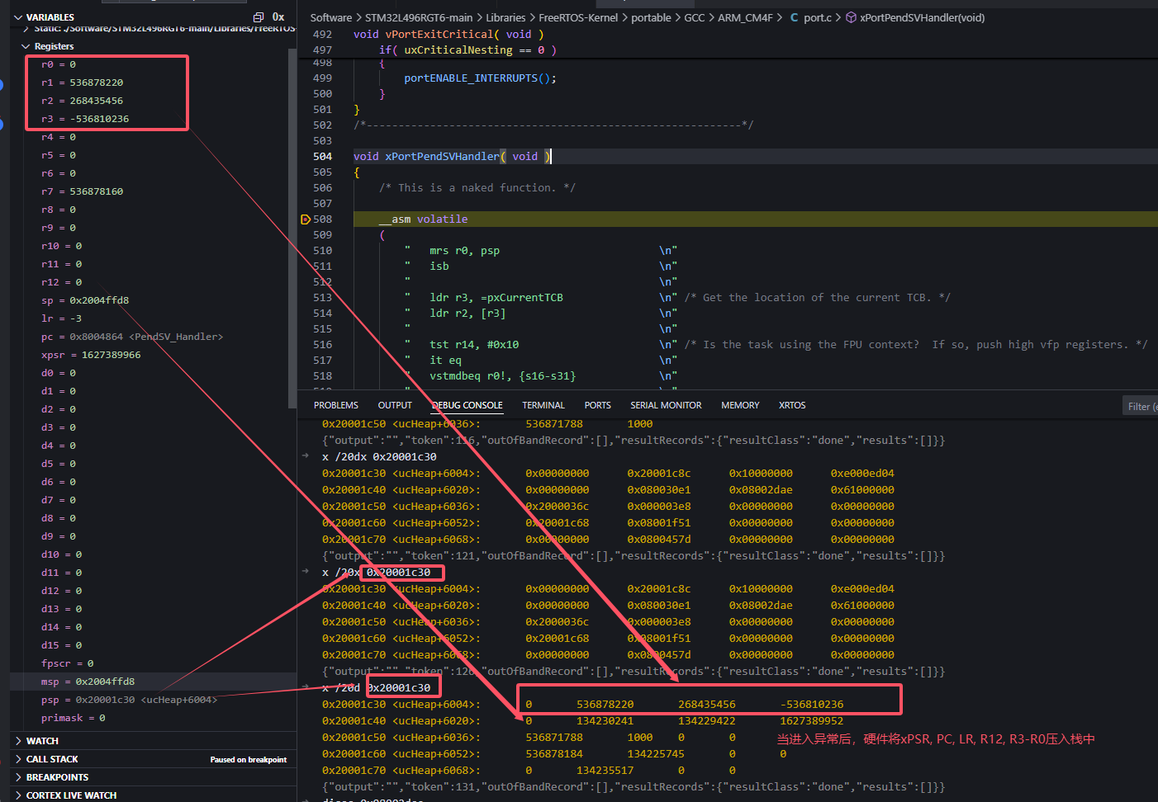This screenshot has height=802, width=1158.
Task: Expand the CALL STACK section
Action: [x=19, y=759]
